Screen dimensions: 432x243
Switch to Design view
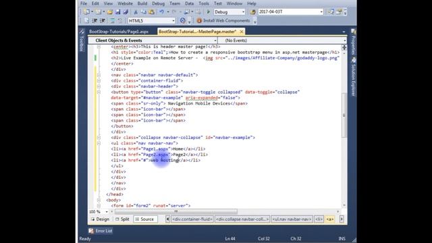click(x=100, y=219)
